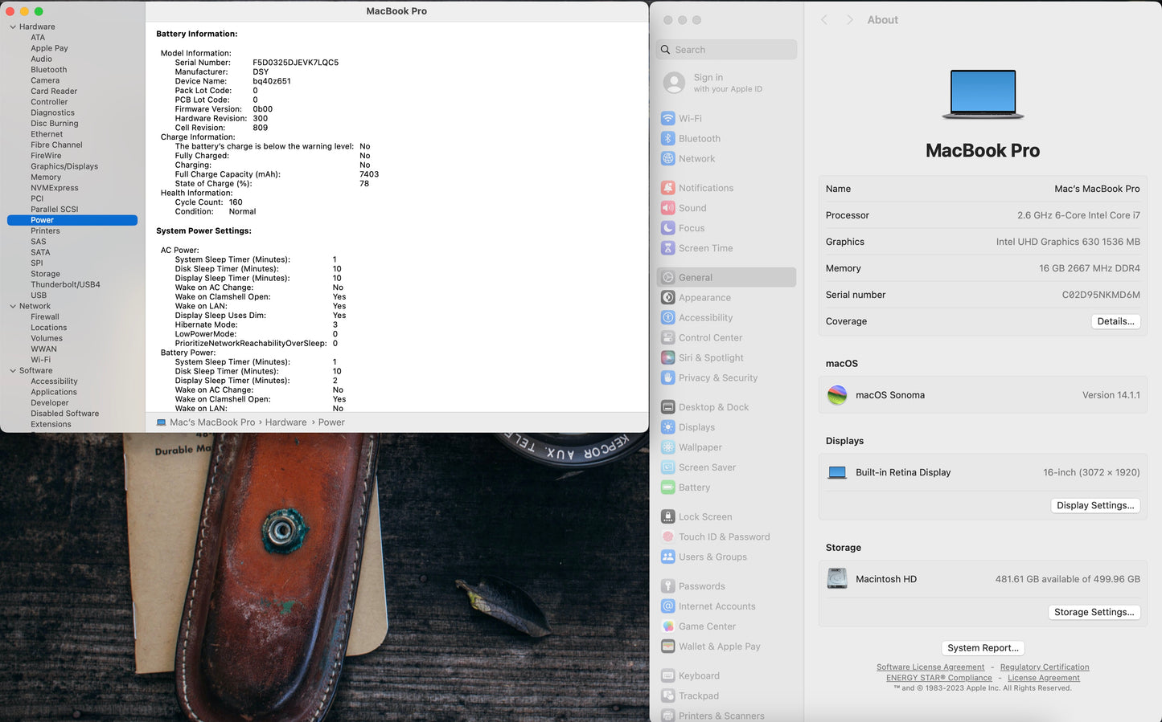Select Graphics/Displays in hardware list
This screenshot has height=722, width=1162.
click(x=64, y=166)
